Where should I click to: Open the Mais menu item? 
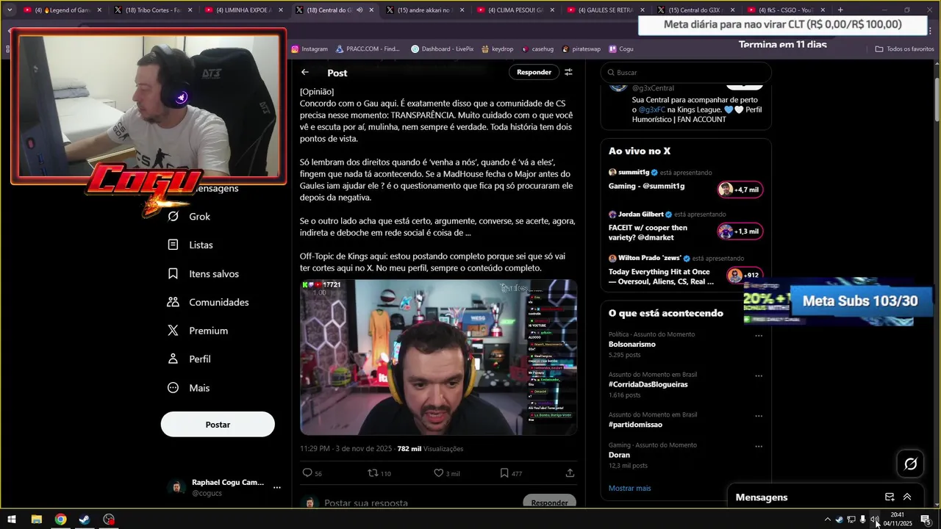pyautogui.click(x=189, y=388)
